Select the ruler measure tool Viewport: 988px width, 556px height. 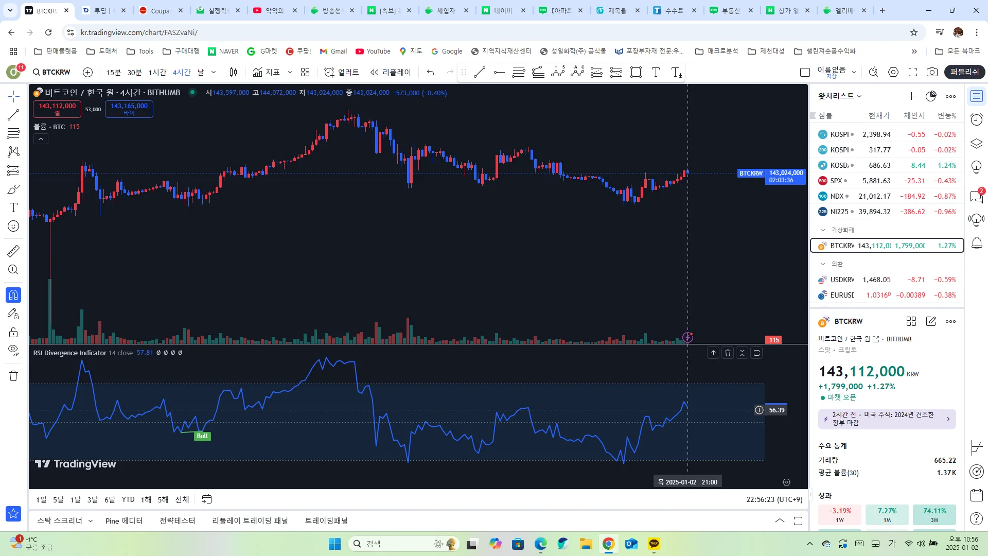pos(13,251)
